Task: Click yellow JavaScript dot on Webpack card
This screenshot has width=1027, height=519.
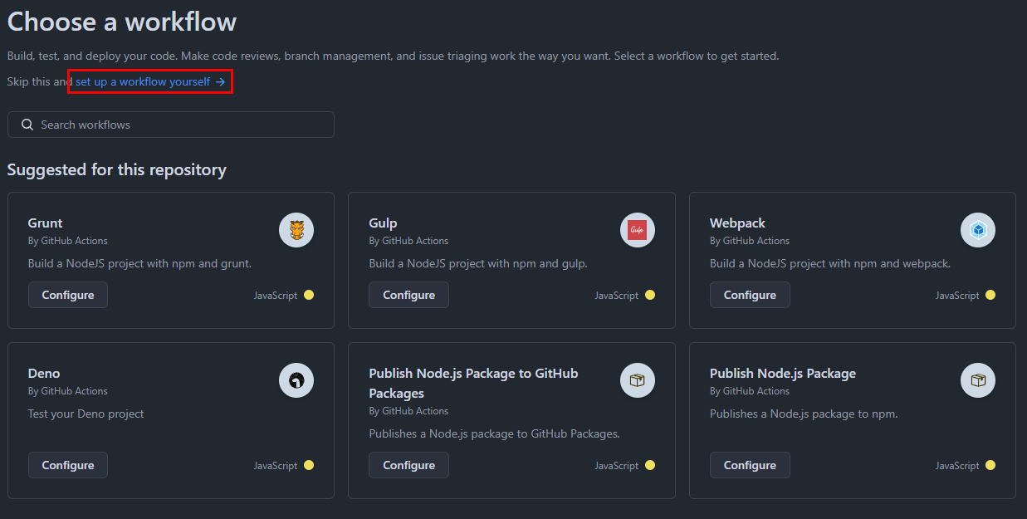Action: pos(990,295)
